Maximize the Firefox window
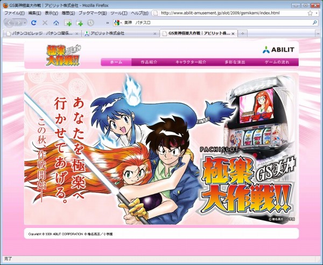 click(x=306, y=5)
